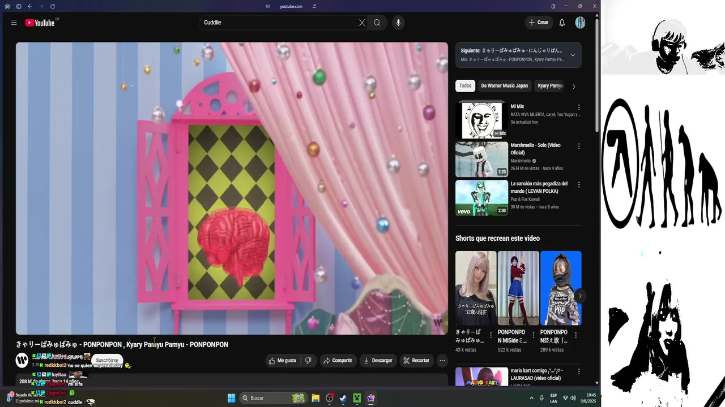Open mario kart contigo LAURASAD video
Viewport: 725px width, 407px height.
[x=481, y=377]
